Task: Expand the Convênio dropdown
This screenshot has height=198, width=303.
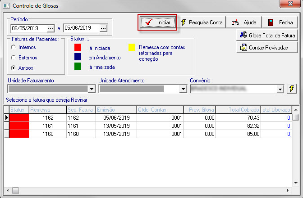Action: coord(280,89)
